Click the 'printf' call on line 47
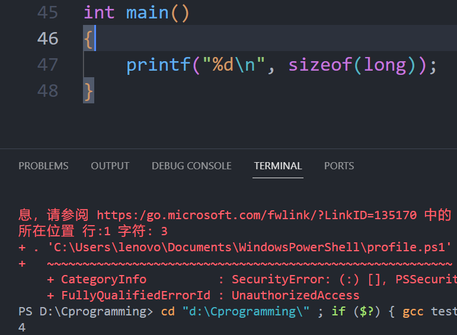The height and width of the screenshot is (335, 457). 158,65
